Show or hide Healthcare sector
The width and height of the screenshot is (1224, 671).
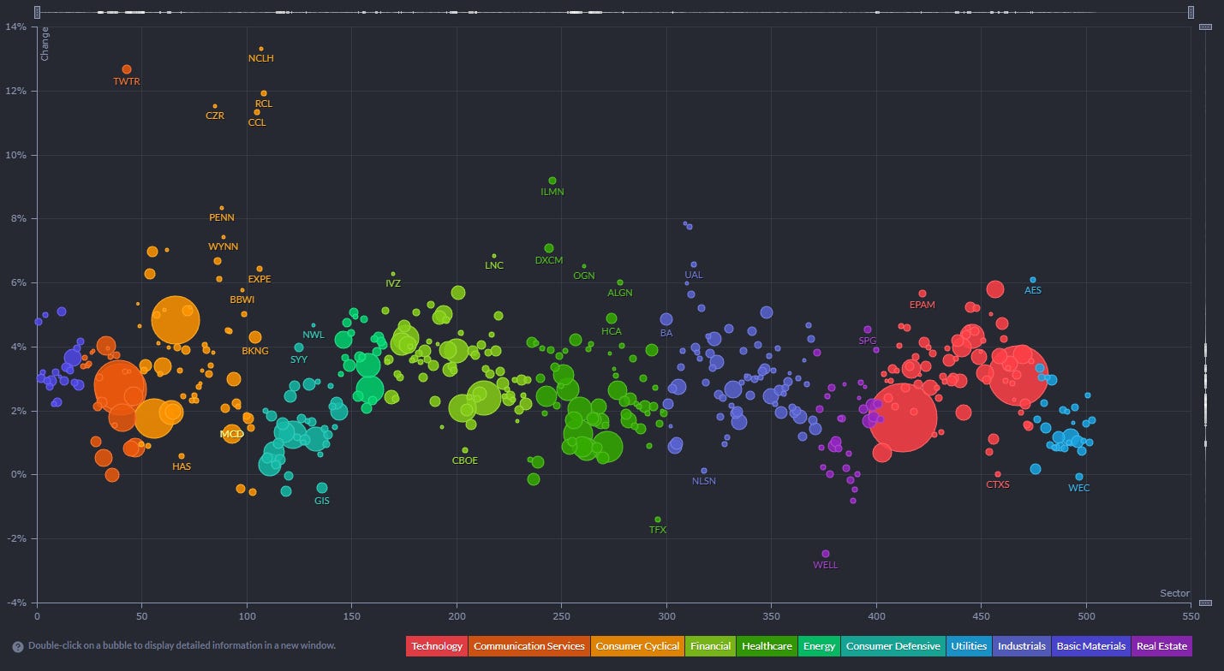(767, 646)
